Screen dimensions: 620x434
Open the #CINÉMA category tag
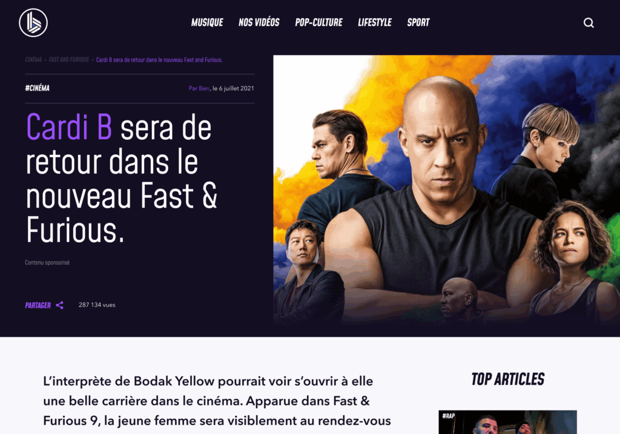[37, 88]
